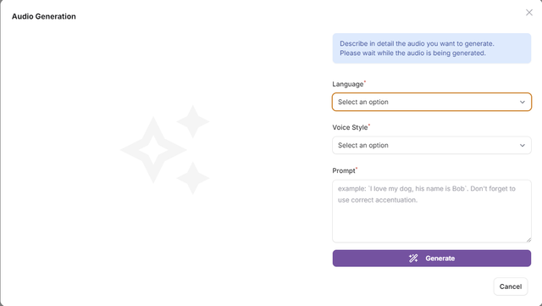Click the small upper sparkle star graphic

point(193,122)
